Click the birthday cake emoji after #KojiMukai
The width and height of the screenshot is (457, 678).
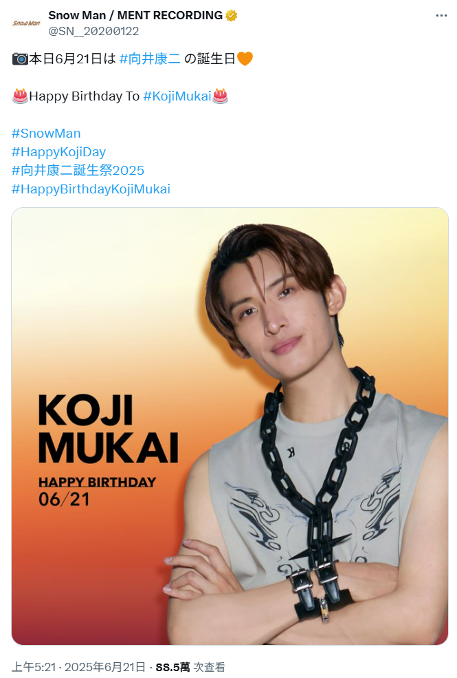pyautogui.click(x=220, y=96)
